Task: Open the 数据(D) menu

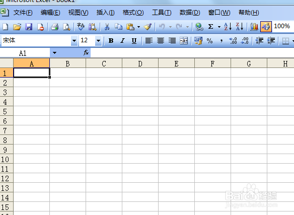Action: (190, 13)
